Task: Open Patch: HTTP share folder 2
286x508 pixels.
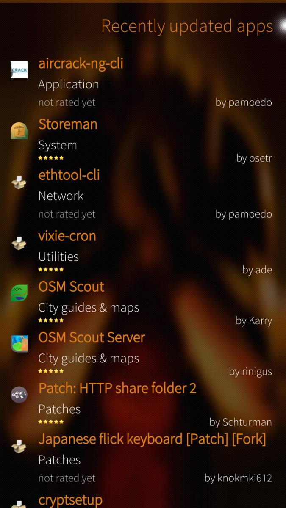Action: [117, 389]
